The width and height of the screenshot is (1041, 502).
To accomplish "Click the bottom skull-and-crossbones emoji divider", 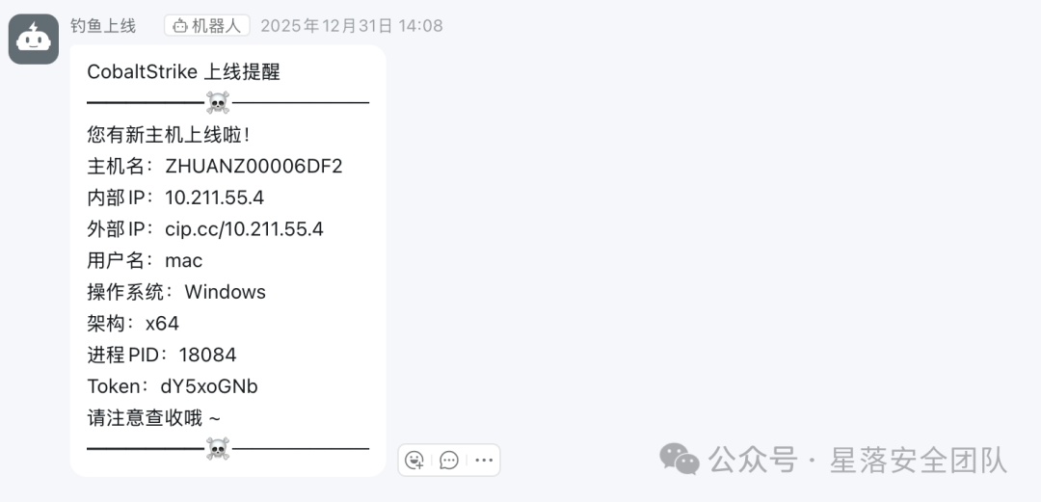I will click(218, 449).
